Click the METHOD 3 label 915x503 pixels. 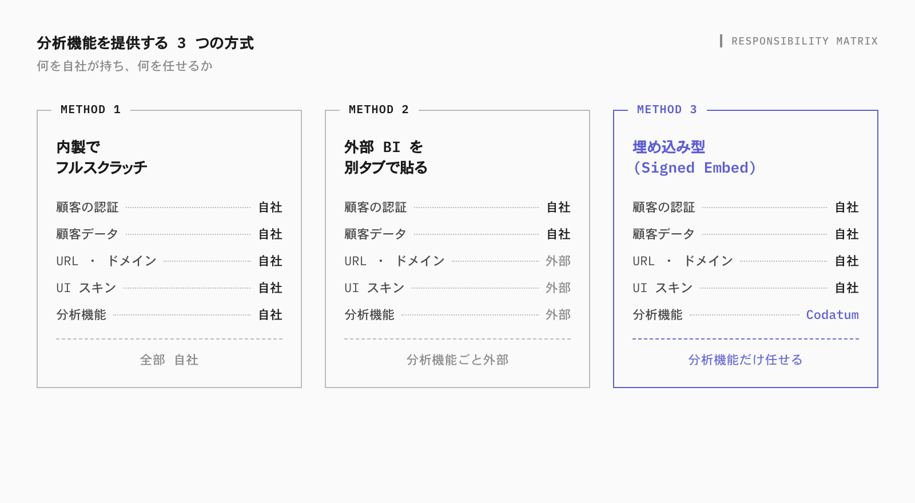[x=667, y=109]
